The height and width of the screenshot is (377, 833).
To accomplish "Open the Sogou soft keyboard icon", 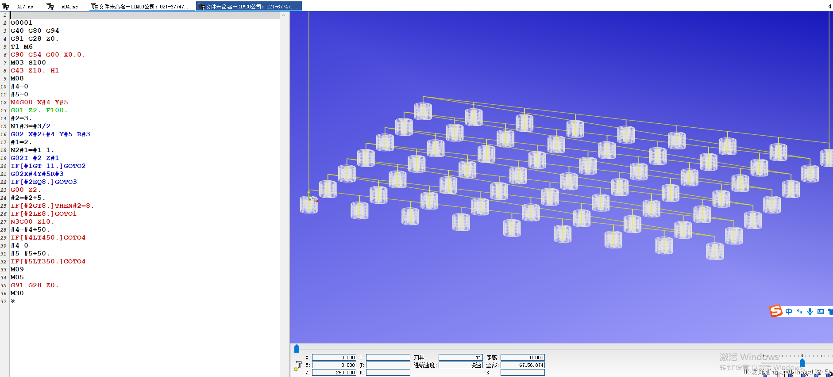I will tap(821, 312).
